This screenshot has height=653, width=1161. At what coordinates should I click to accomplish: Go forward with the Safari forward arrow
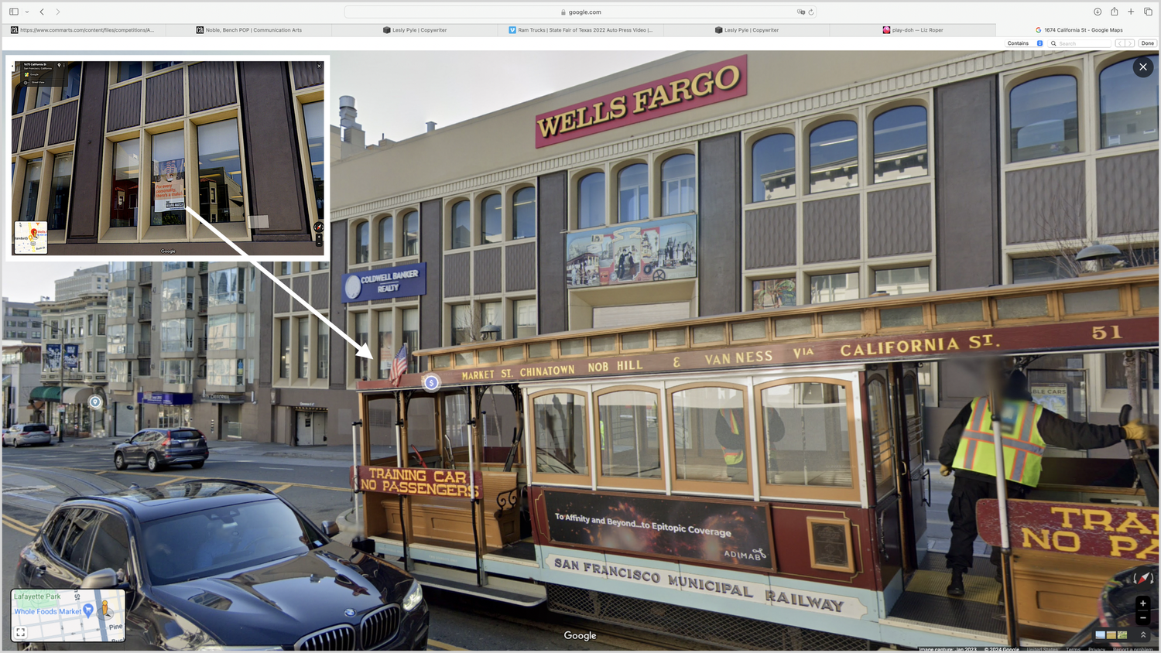(57, 12)
